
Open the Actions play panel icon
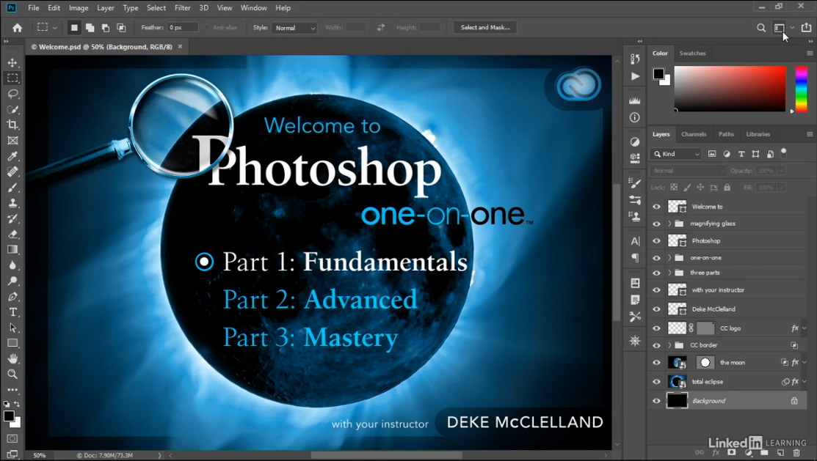[x=635, y=76]
